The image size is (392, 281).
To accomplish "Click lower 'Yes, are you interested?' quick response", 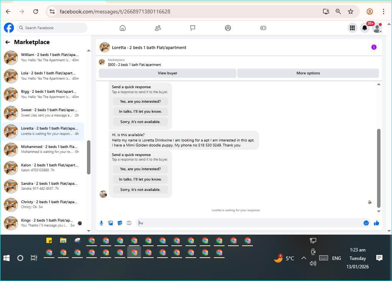I will point(140,169).
